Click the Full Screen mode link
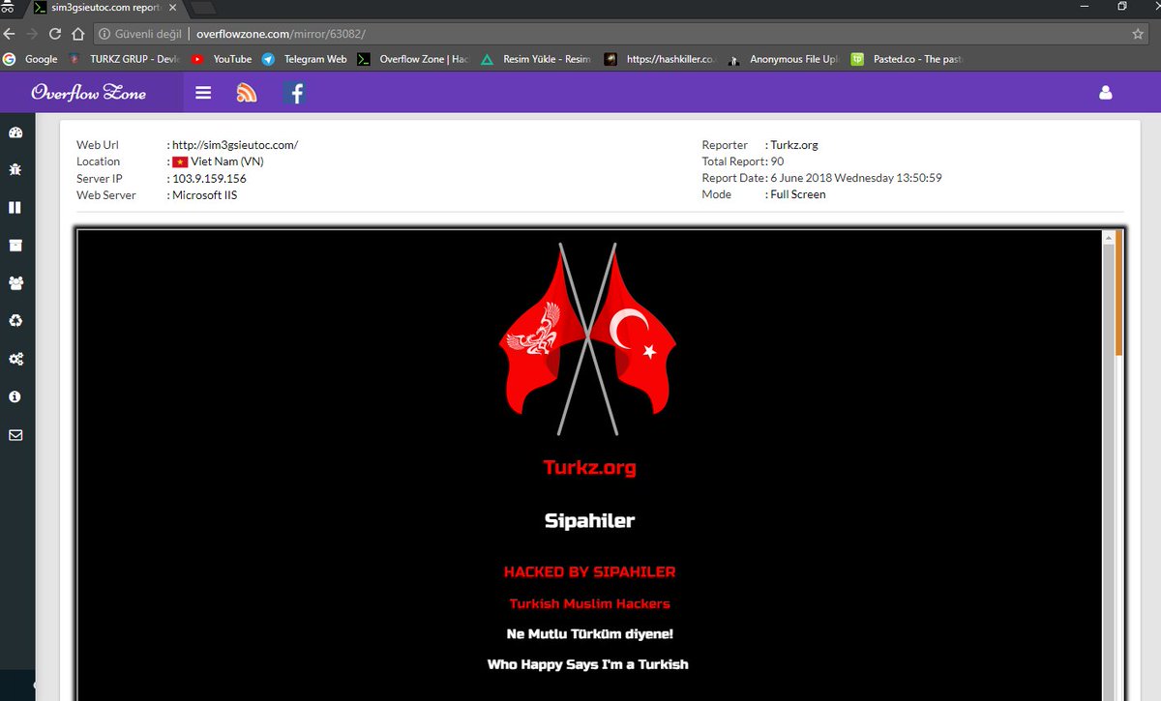The image size is (1161, 701). (x=798, y=194)
